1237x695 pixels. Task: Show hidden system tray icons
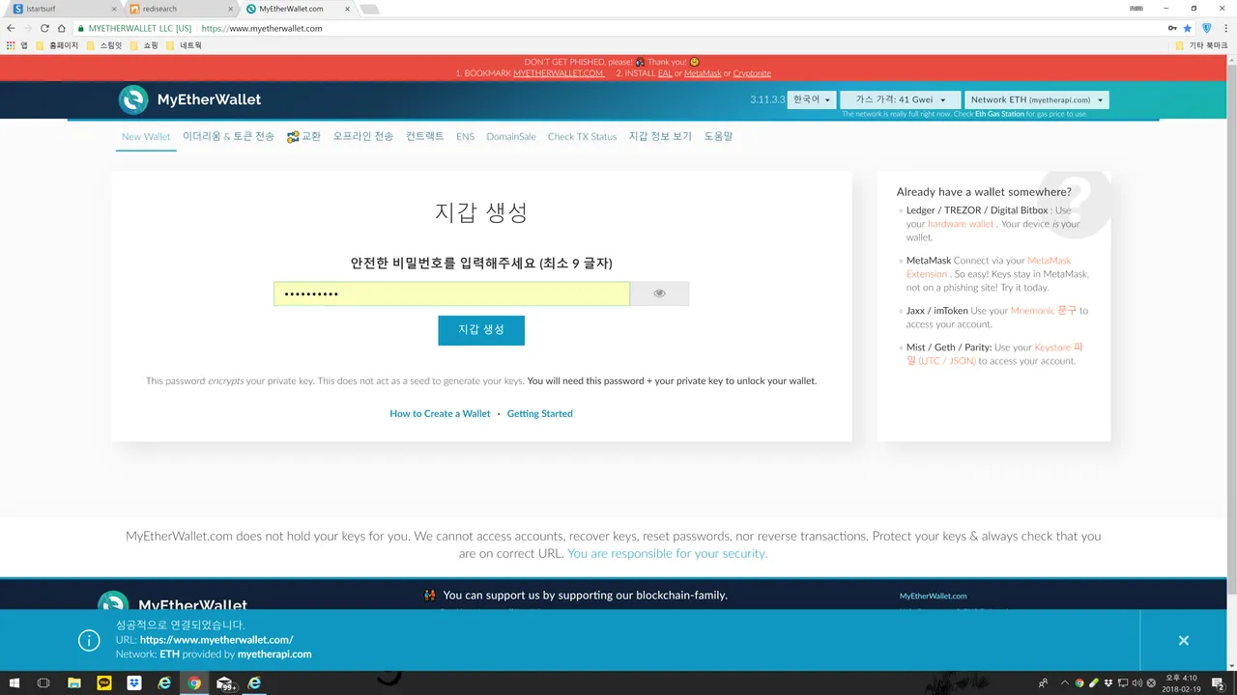[1064, 682]
